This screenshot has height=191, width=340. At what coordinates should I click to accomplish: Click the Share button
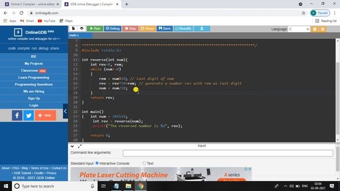[147, 28]
